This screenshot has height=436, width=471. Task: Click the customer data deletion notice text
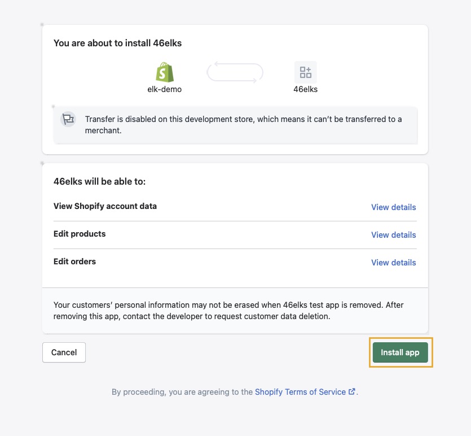pyautogui.click(x=228, y=311)
